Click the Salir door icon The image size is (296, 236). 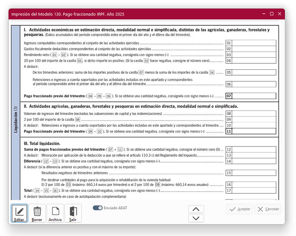coord(73,213)
